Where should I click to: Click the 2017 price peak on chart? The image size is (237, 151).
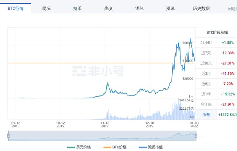pos(108,83)
